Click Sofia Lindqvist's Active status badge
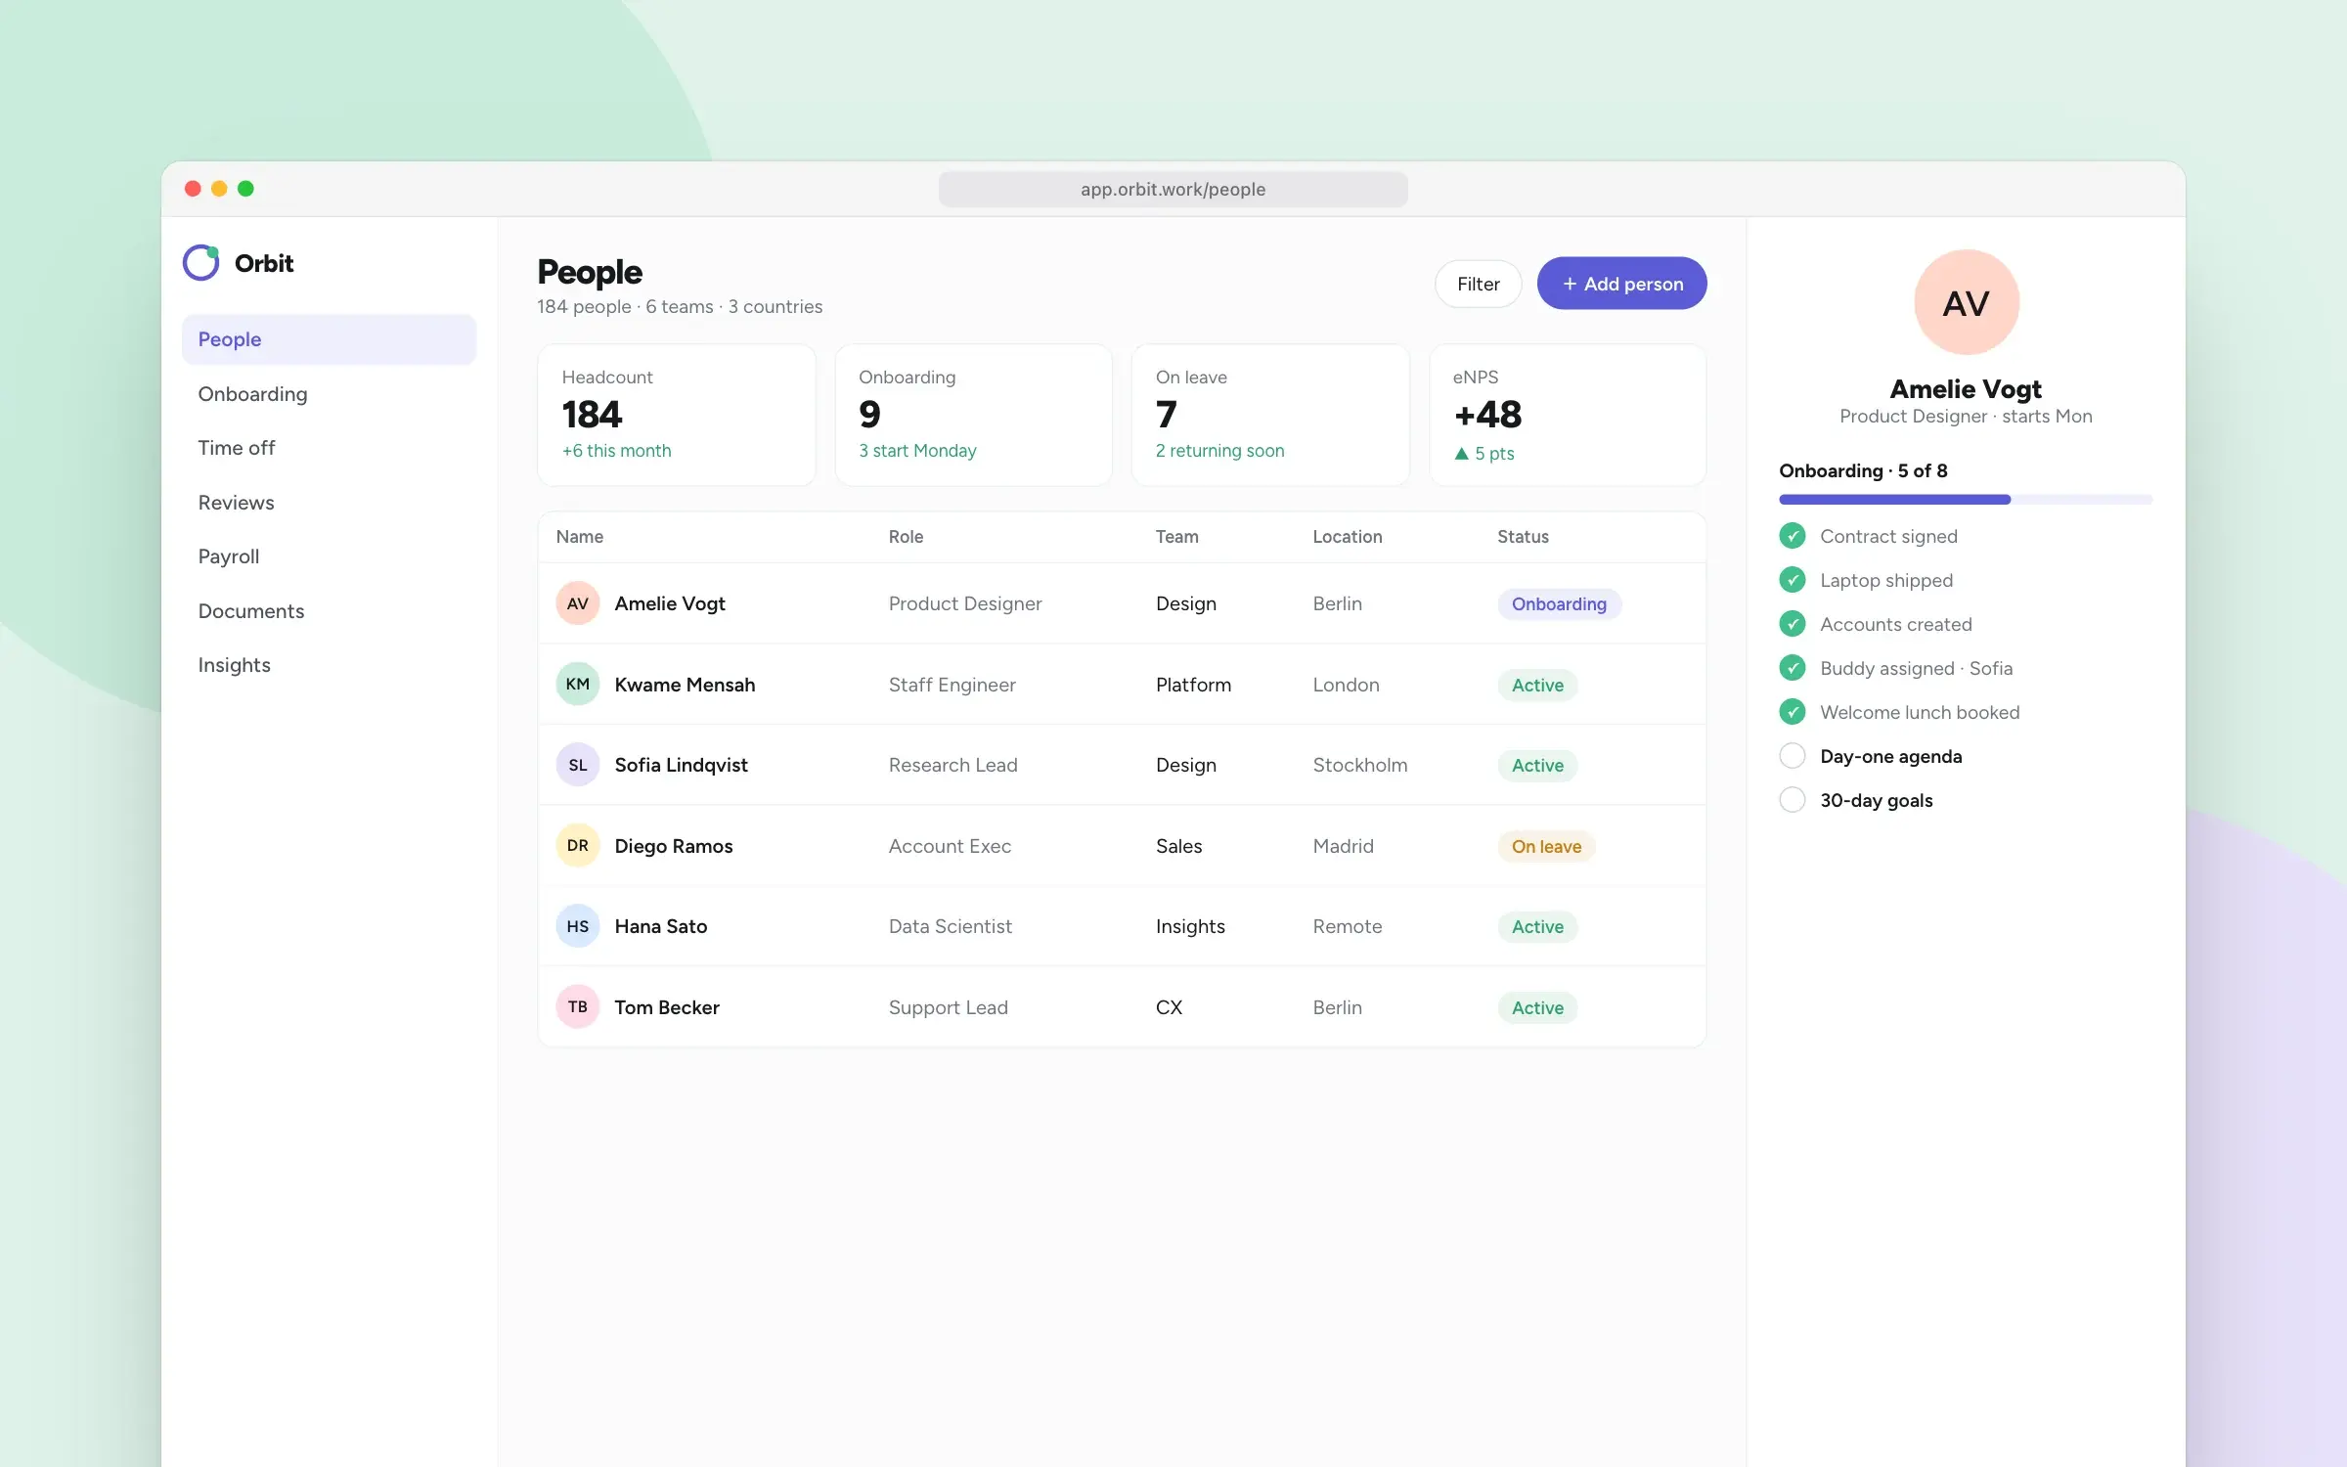This screenshot has height=1467, width=2347. coord(1537,766)
